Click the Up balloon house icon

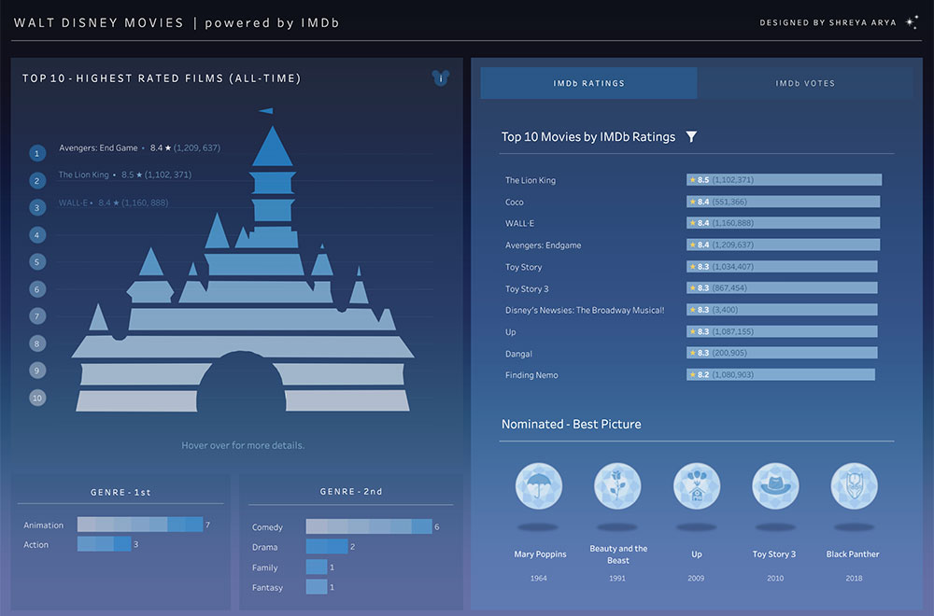click(697, 486)
